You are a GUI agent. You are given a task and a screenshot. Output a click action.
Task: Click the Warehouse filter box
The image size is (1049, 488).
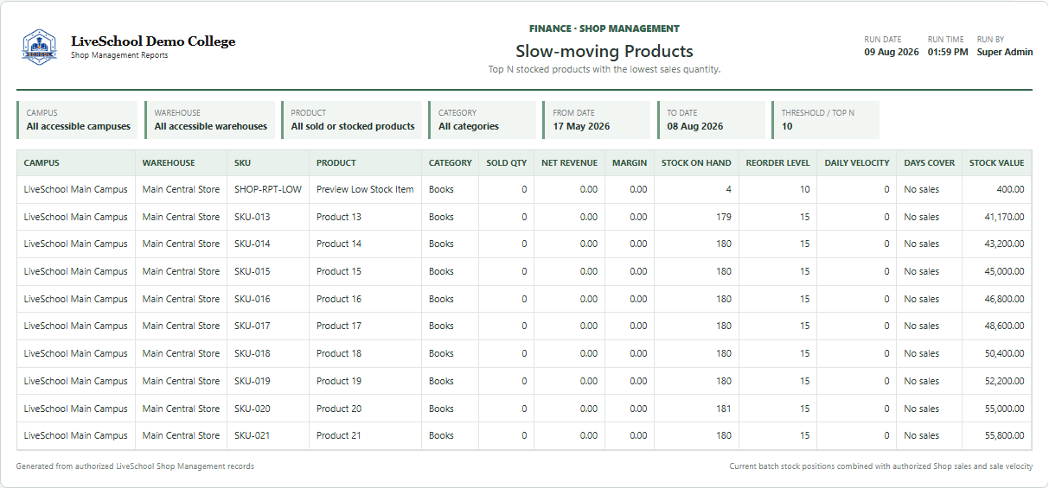[x=210, y=120]
